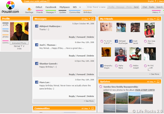The height and width of the screenshot is (114, 164).
Task: Click Facebook icon beside Joel C. Thomas message
Action: click(x=37, y=45)
